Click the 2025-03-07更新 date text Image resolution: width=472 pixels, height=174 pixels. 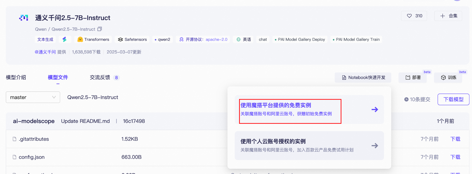coord(124,52)
